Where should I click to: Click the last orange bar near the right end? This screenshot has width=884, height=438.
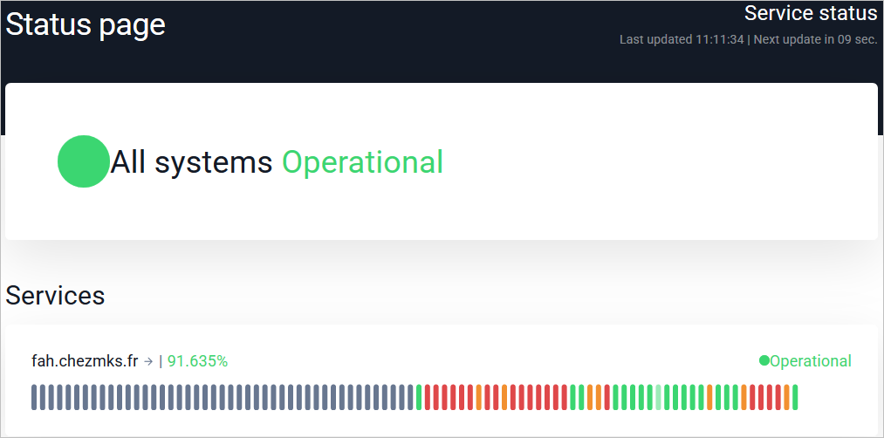click(786, 397)
